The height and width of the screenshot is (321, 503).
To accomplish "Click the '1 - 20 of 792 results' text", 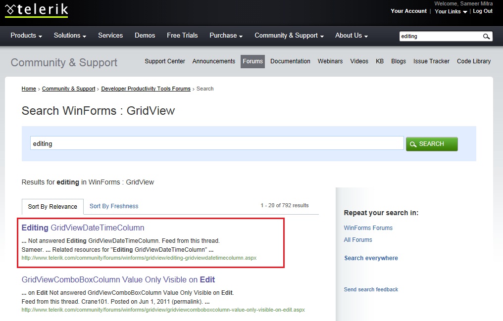I will click(x=285, y=205).
